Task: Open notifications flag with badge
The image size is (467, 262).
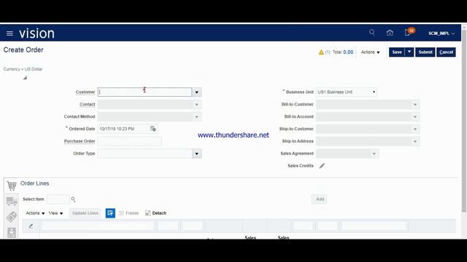Action: (x=409, y=32)
